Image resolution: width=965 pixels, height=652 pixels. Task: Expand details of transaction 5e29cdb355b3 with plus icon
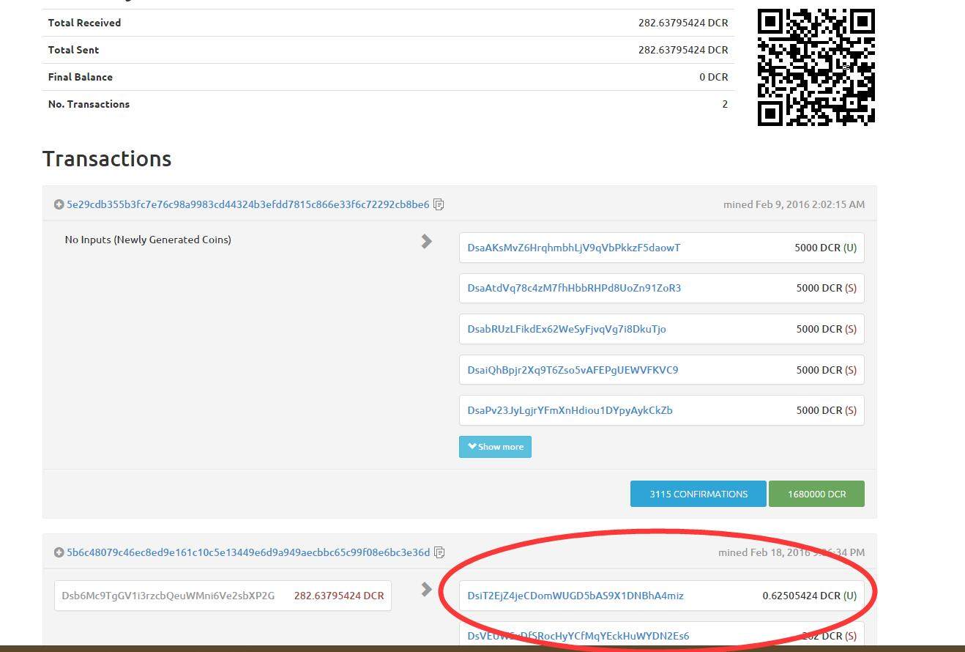pyautogui.click(x=59, y=204)
